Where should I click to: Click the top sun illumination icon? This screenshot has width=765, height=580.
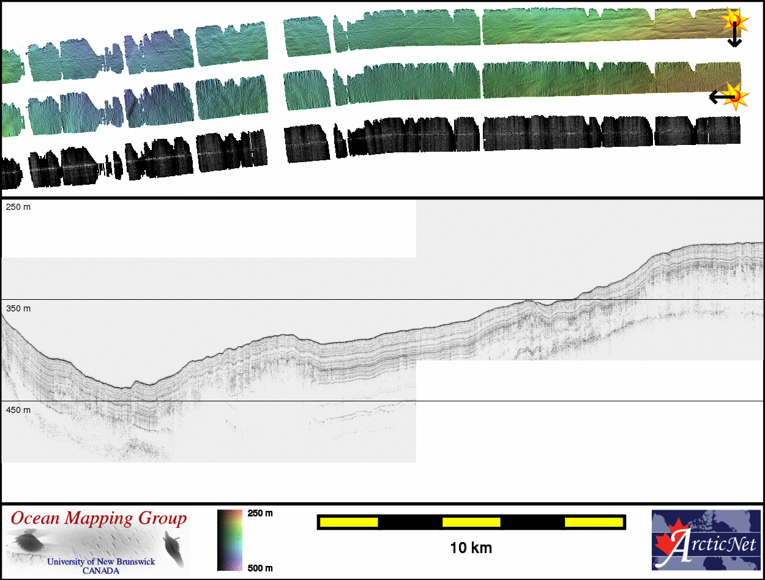coord(733,20)
